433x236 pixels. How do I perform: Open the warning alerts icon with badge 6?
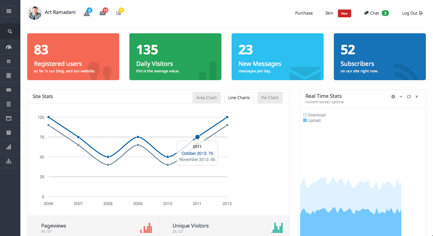click(87, 13)
